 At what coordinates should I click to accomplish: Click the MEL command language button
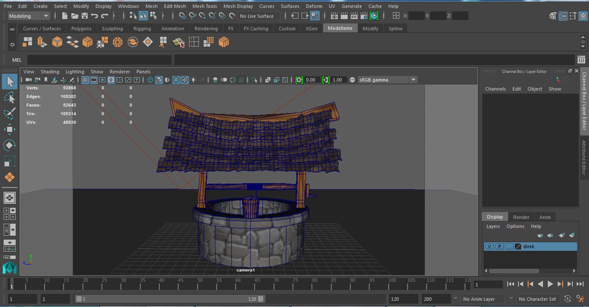(17, 60)
